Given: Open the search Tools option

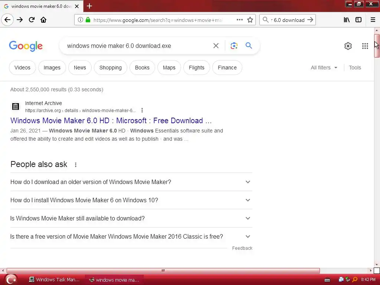Looking at the screenshot, I should [x=355, y=68].
